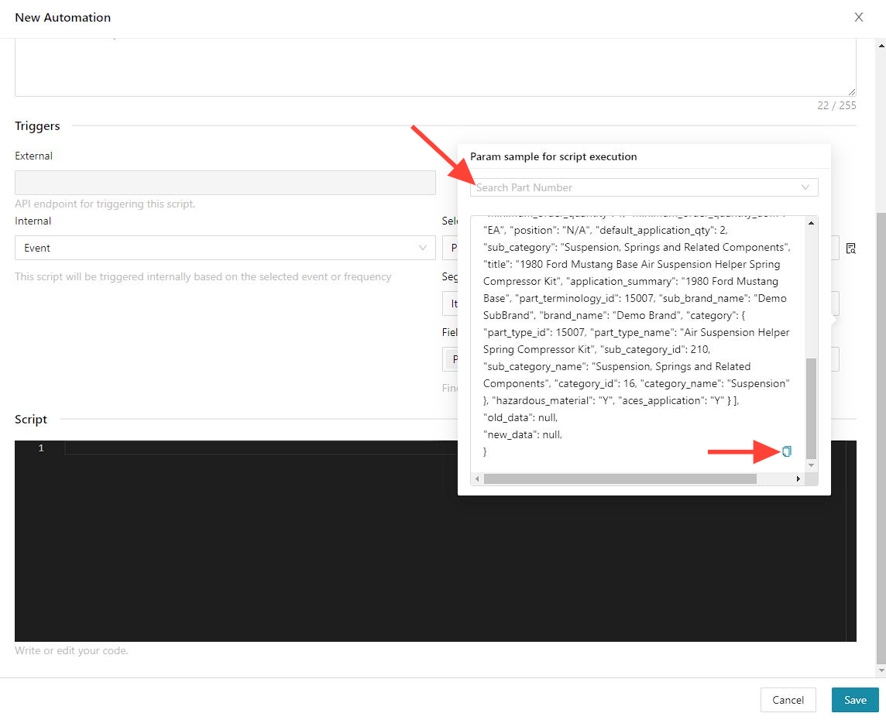The height and width of the screenshot is (720, 886).
Task: Click the Script section heading
Action: [x=30, y=420]
